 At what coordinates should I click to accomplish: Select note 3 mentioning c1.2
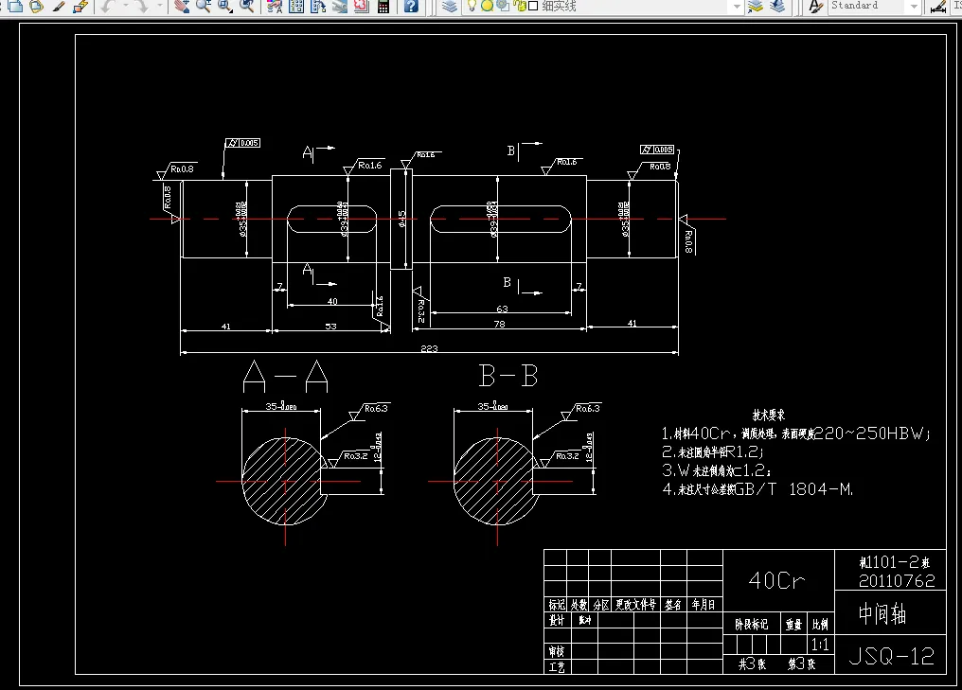click(717, 470)
